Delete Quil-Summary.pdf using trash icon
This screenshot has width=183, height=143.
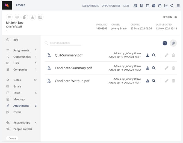point(173,55)
